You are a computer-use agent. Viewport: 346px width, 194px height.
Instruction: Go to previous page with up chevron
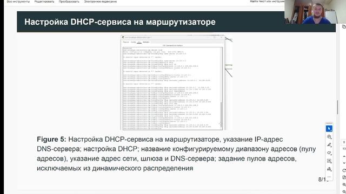pos(344,156)
